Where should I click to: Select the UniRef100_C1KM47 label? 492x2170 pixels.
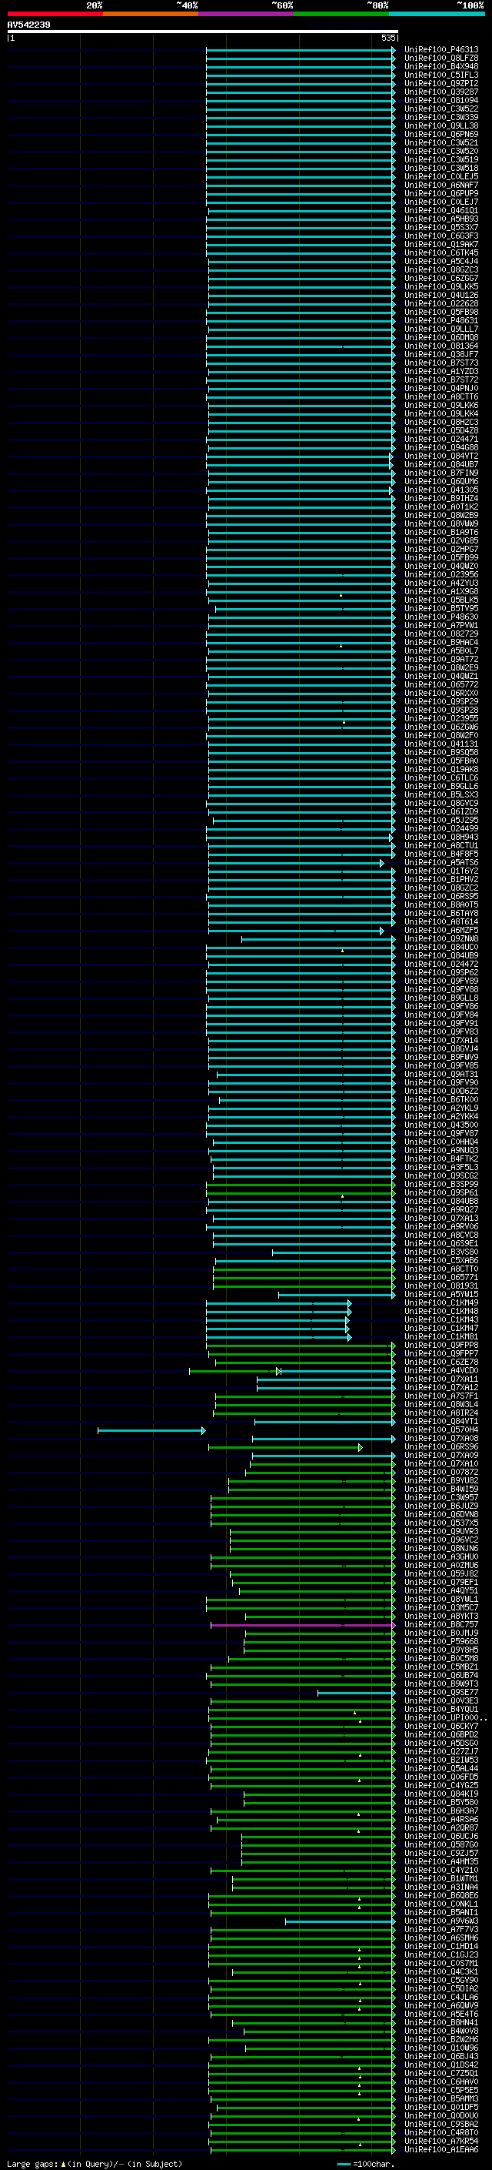coord(440,1328)
